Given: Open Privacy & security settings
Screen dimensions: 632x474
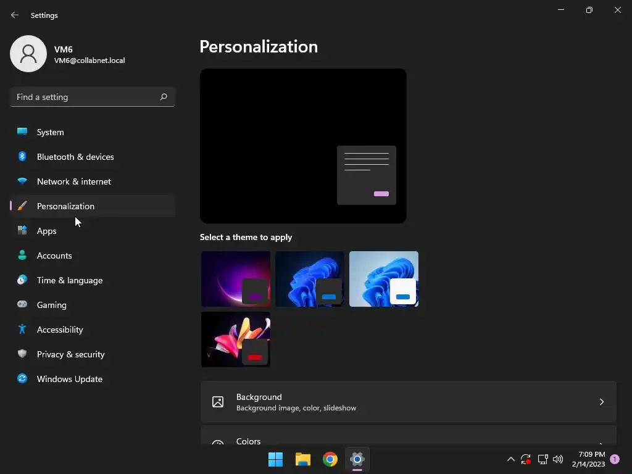Looking at the screenshot, I should (x=93, y=354).
